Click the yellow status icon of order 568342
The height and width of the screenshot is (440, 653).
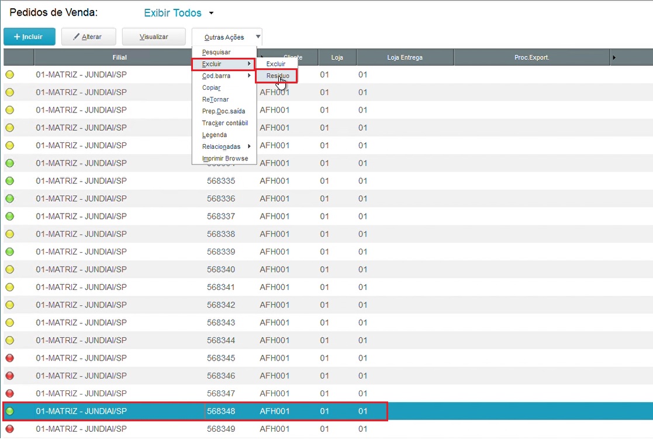[9, 305]
